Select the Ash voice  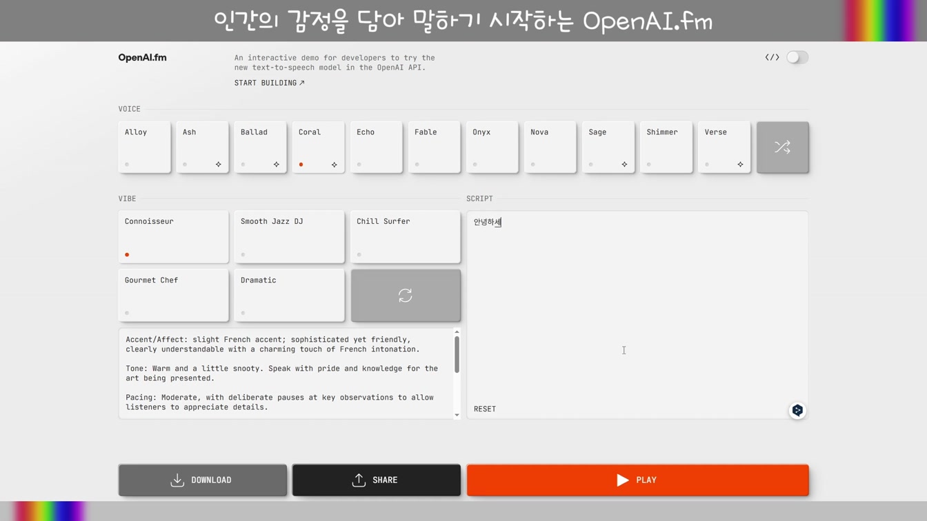(x=202, y=147)
